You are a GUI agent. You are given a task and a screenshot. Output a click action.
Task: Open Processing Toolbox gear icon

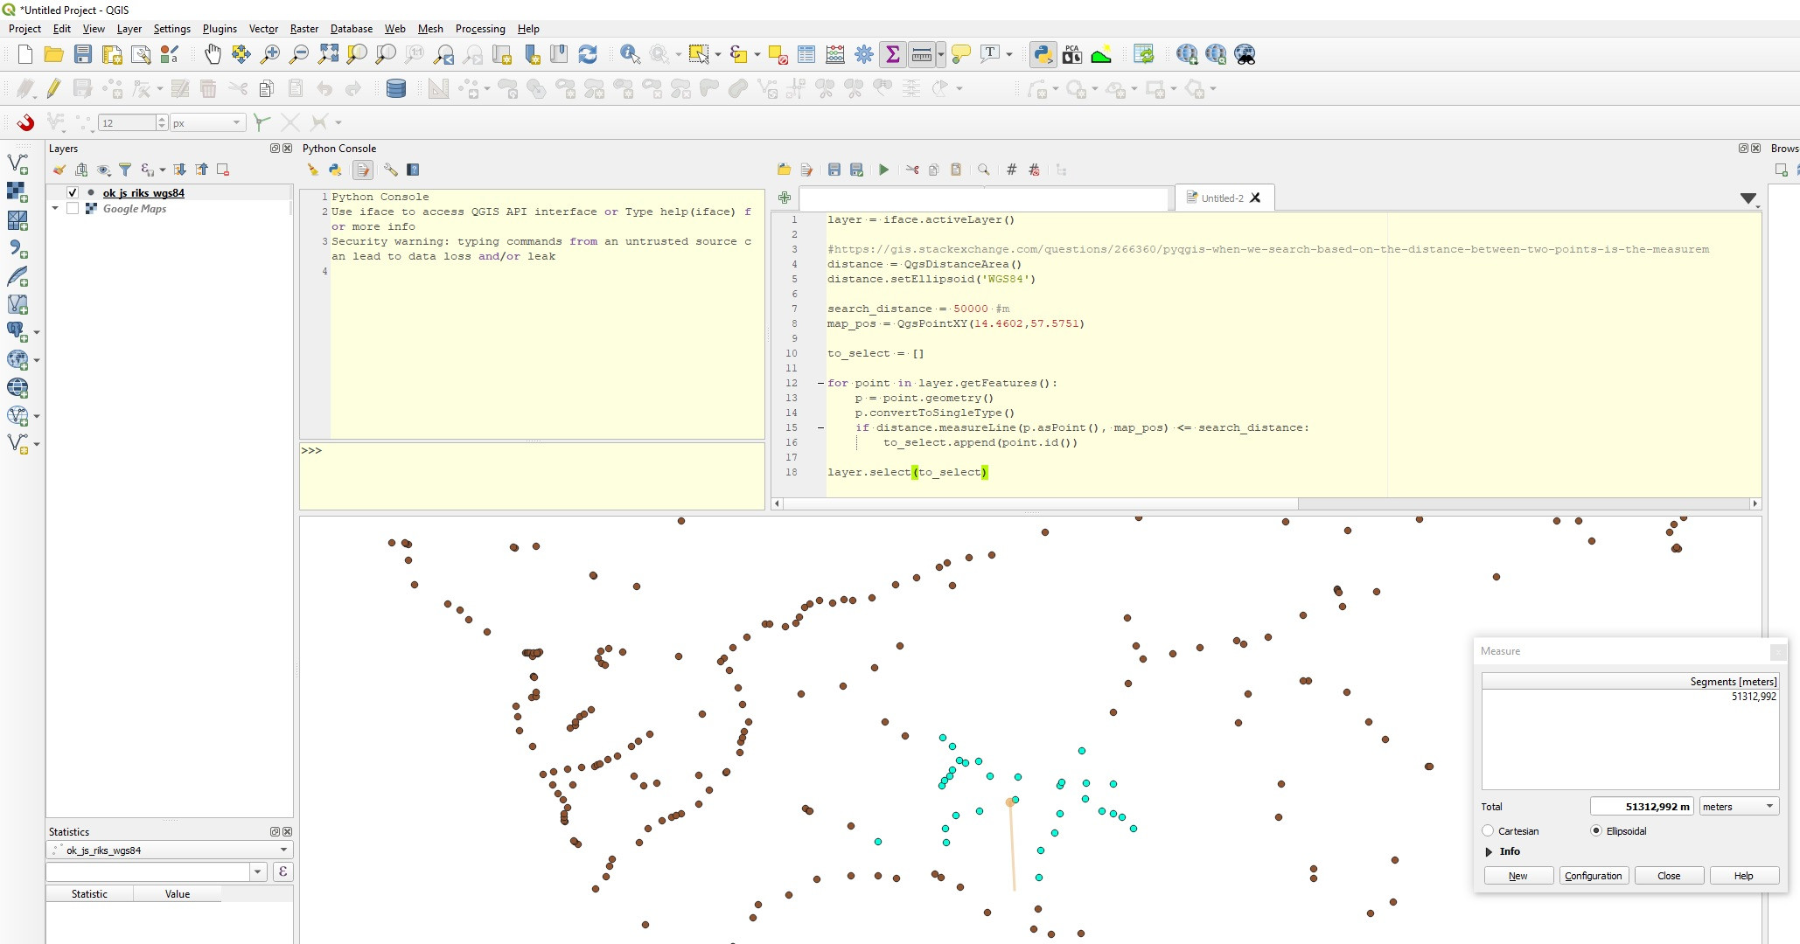(x=864, y=54)
